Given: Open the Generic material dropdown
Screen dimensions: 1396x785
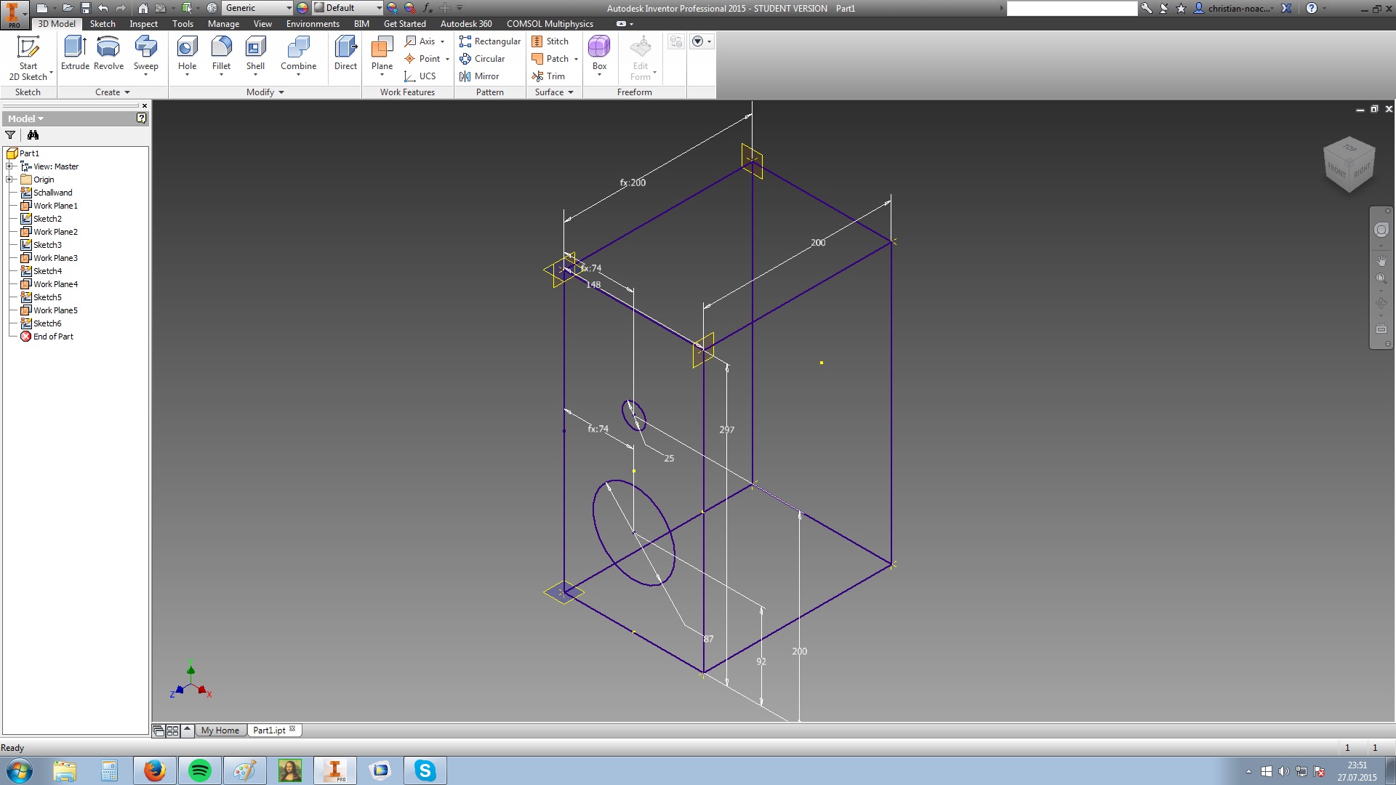Looking at the screenshot, I should [x=289, y=8].
